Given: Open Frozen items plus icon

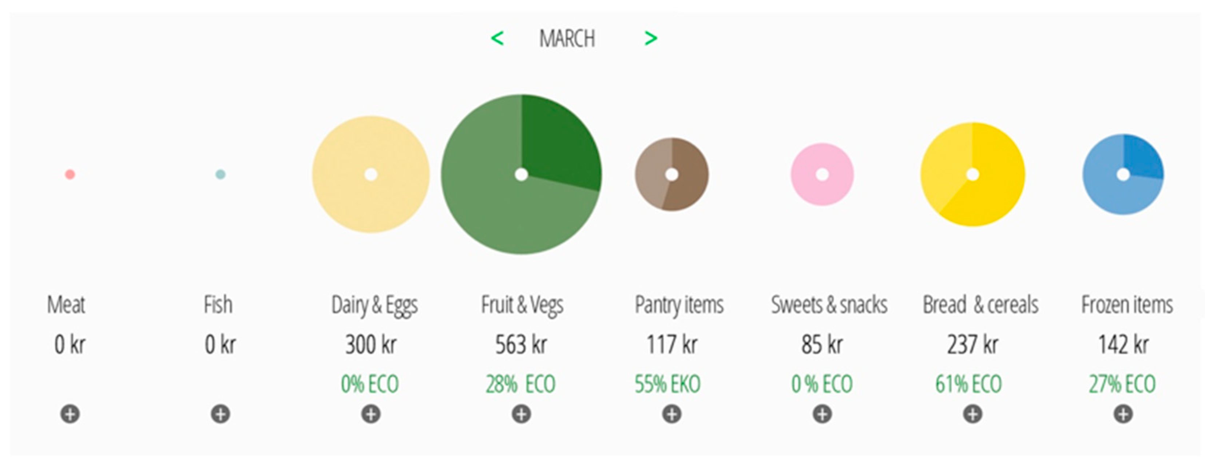Looking at the screenshot, I should point(1123,414).
